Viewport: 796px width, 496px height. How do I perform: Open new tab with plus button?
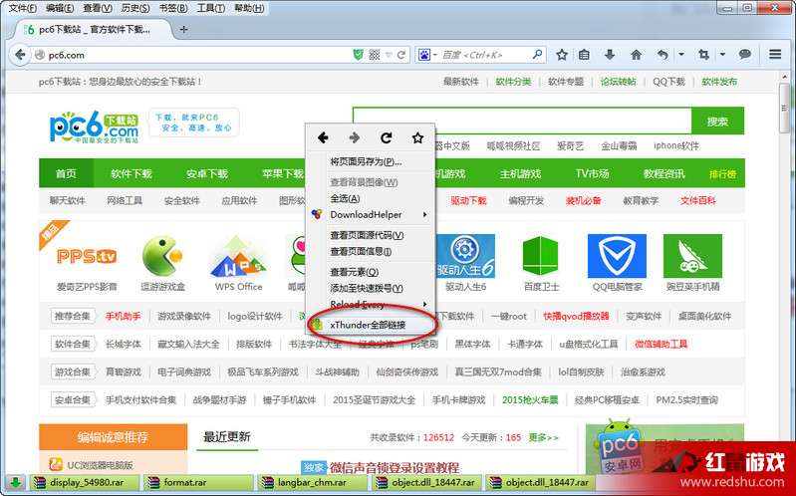[x=183, y=30]
